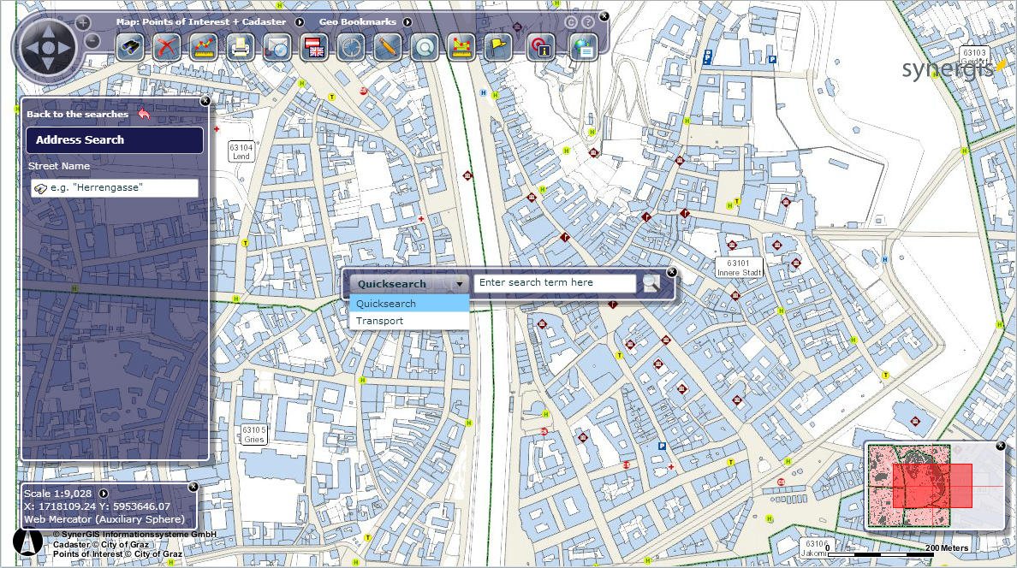Hide the overview map panel
This screenshot has width=1017, height=568.
1000,446
